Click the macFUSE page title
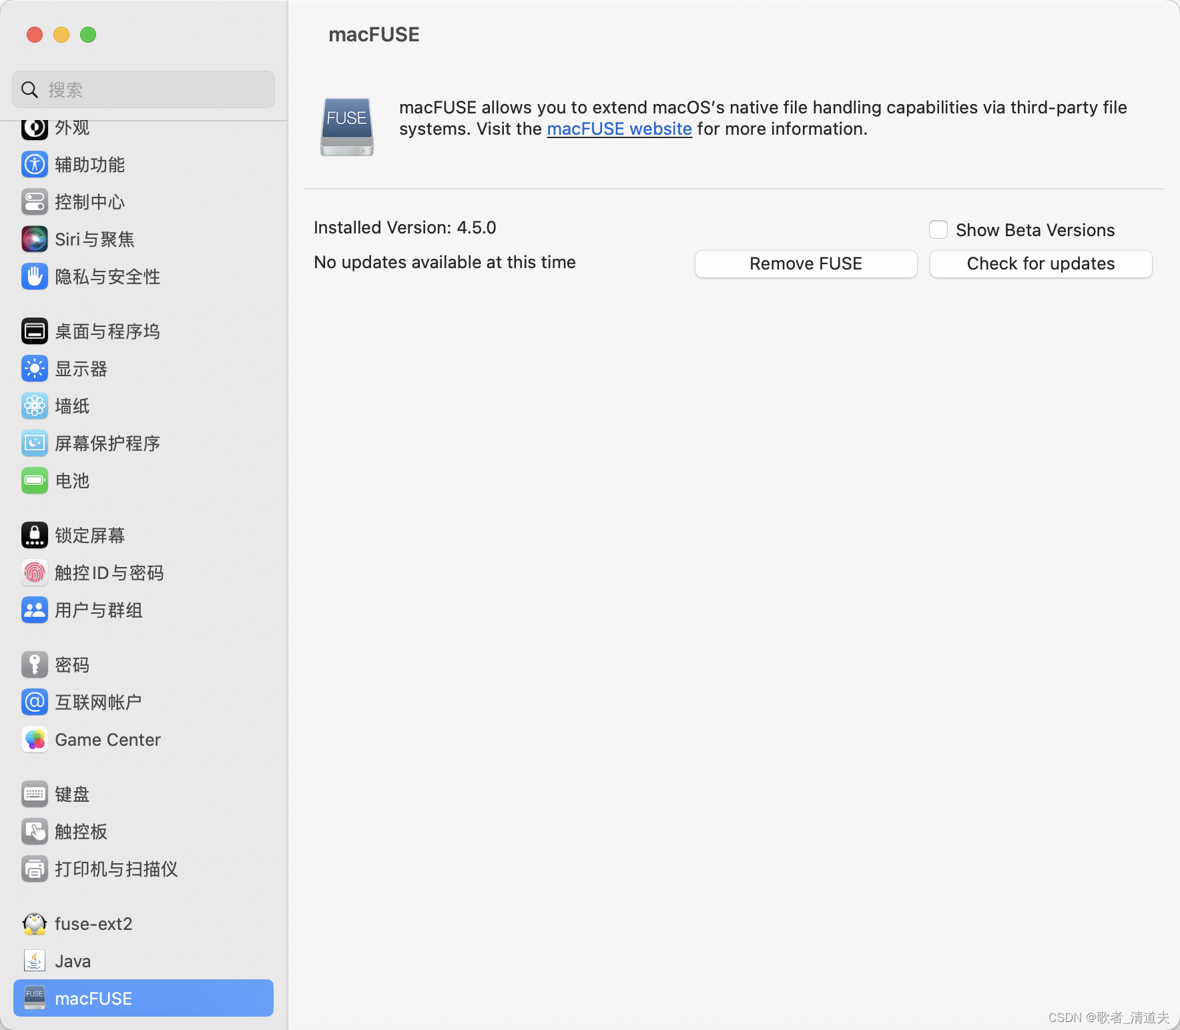Image resolution: width=1180 pixels, height=1030 pixels. (x=374, y=35)
